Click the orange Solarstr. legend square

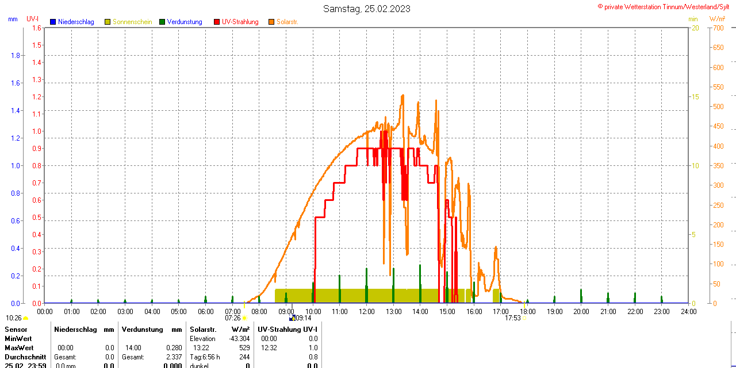271,22
